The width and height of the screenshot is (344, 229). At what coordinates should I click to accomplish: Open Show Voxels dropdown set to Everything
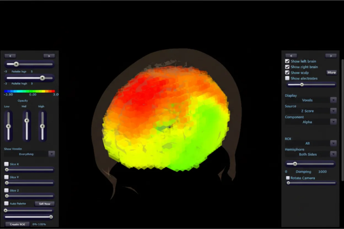pos(52,154)
